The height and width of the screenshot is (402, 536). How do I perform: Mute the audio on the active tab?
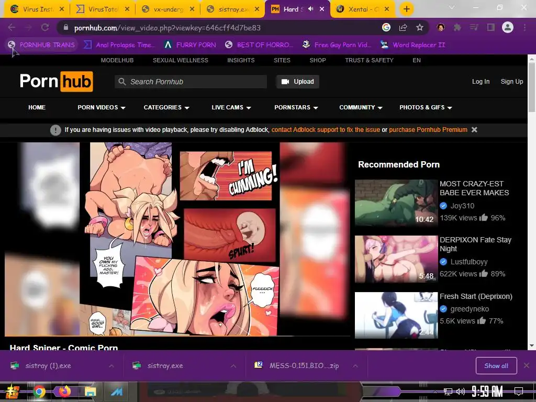310,9
